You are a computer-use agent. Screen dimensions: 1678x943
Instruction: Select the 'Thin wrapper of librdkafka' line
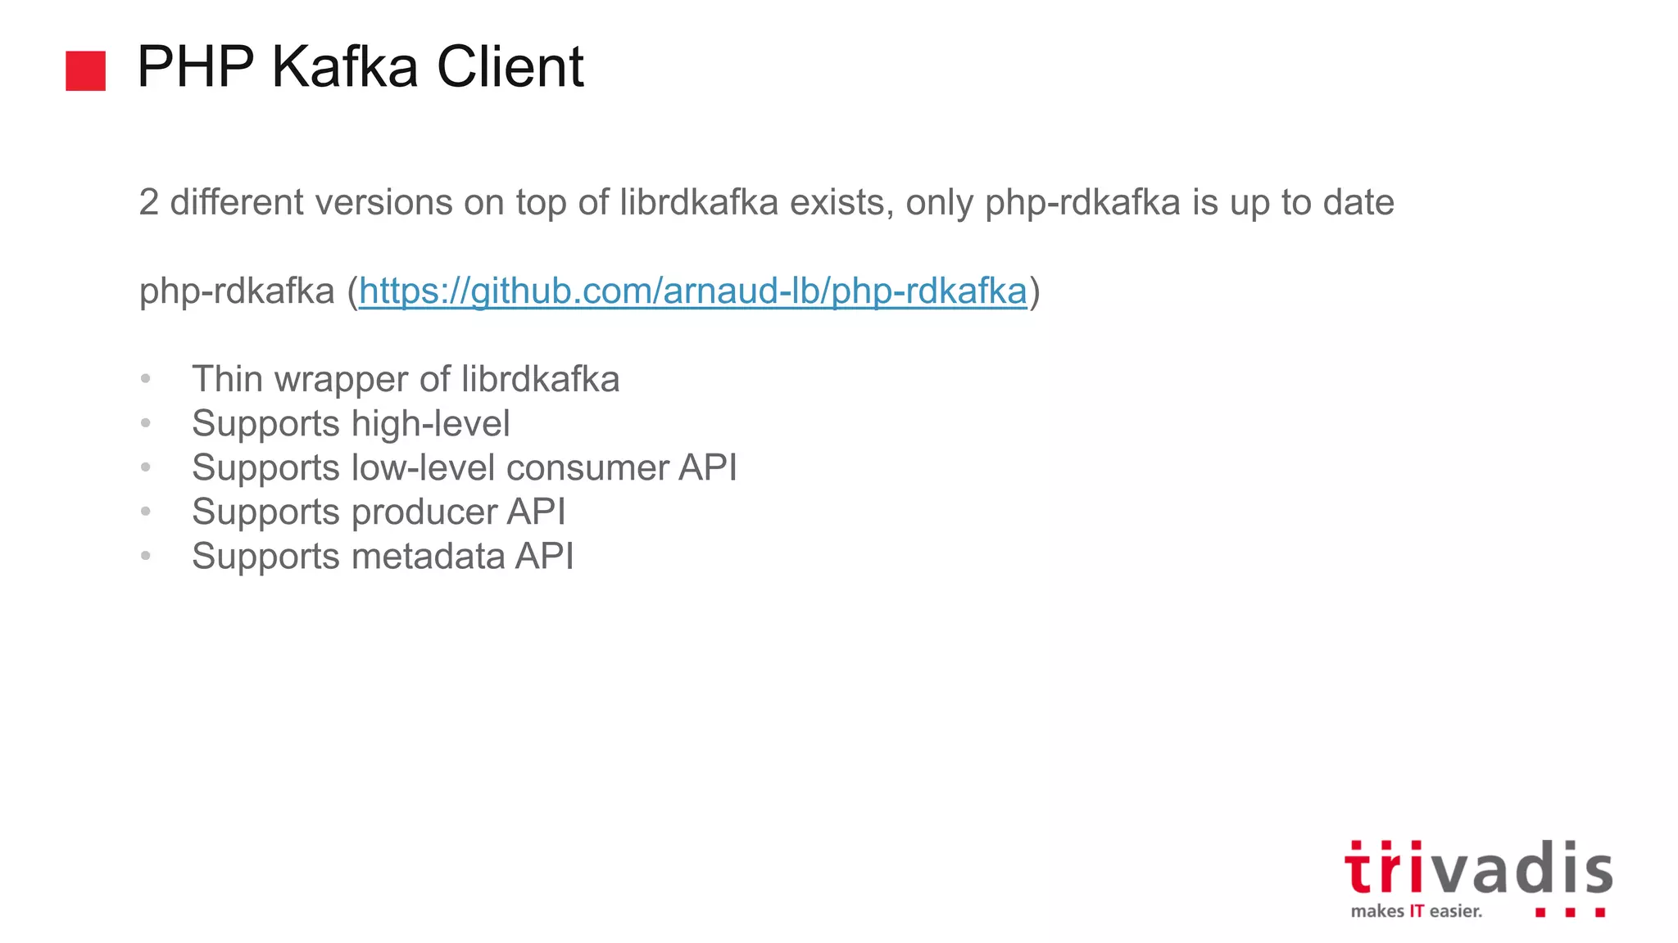click(406, 379)
